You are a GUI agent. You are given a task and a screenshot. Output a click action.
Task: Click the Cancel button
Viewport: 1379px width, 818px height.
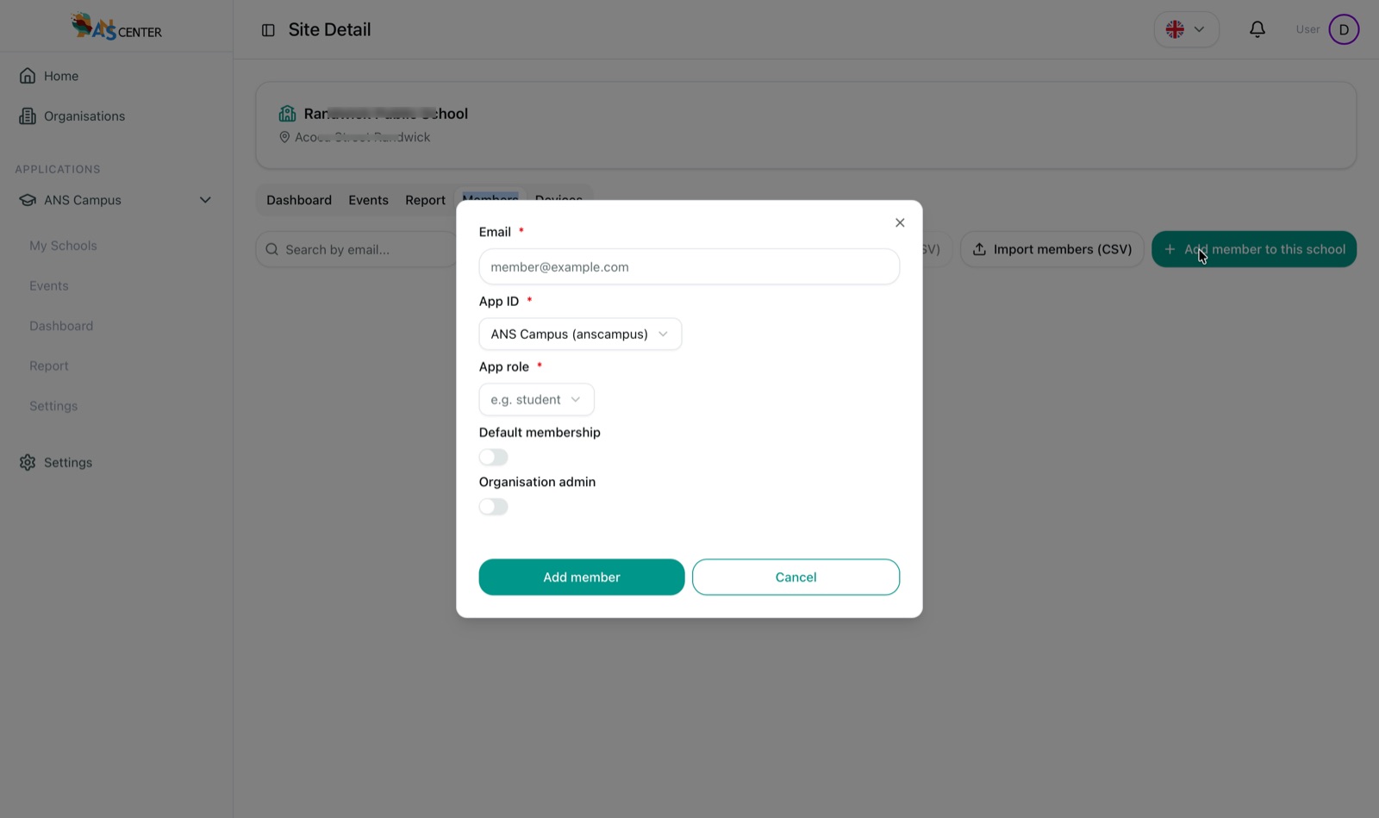(x=796, y=577)
